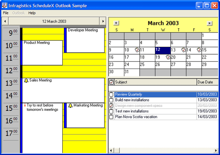Select the Review Quarterly task row

point(163,94)
